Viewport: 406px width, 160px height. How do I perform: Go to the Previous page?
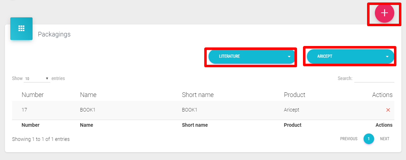tap(349, 139)
